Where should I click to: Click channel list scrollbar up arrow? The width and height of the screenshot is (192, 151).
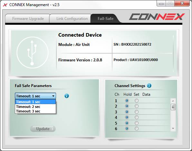click(x=173, y=101)
